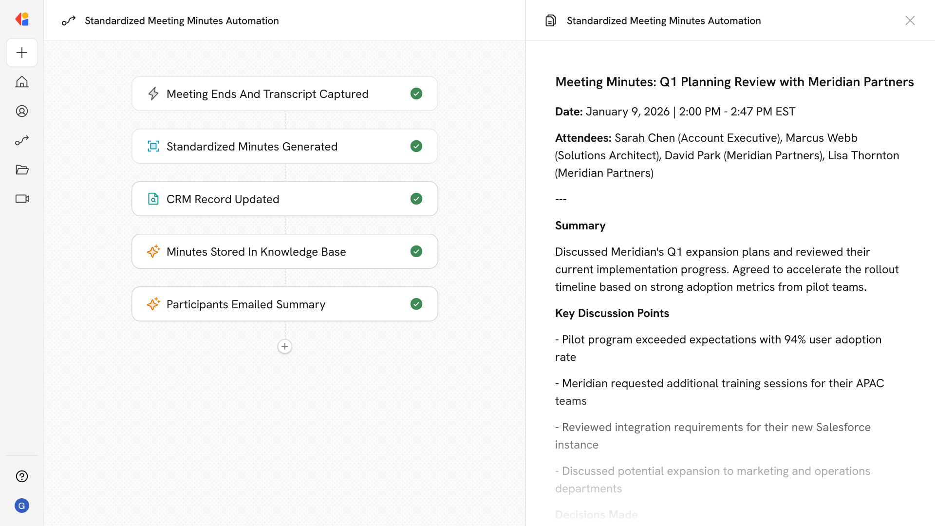Select the Meeting Ends And Transcript Captured step
The width and height of the screenshot is (935, 526).
[x=267, y=94]
